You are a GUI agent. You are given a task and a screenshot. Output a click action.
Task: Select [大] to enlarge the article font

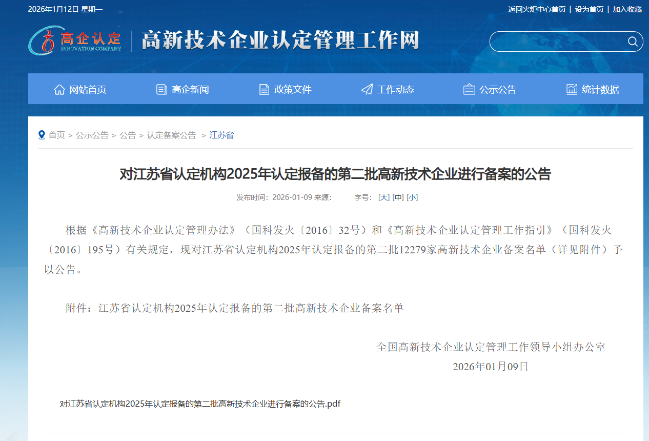tap(383, 197)
